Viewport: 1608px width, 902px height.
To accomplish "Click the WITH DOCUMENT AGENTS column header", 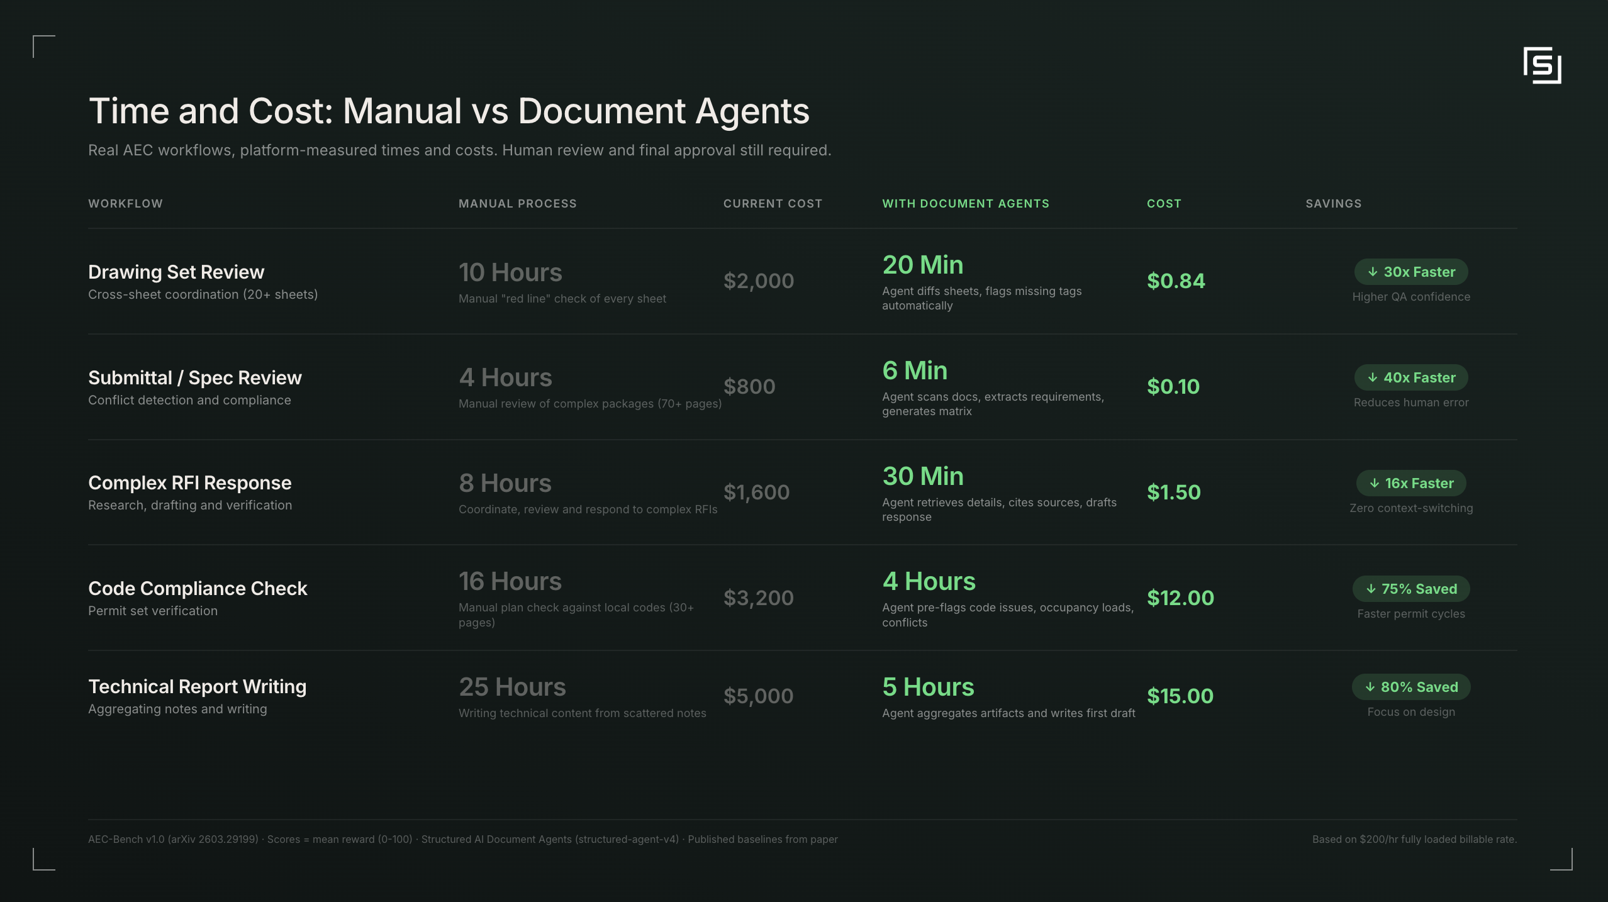I will pyautogui.click(x=966, y=203).
